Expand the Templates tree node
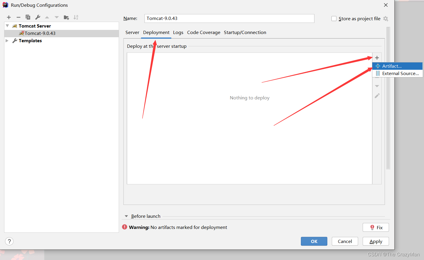 coord(7,40)
